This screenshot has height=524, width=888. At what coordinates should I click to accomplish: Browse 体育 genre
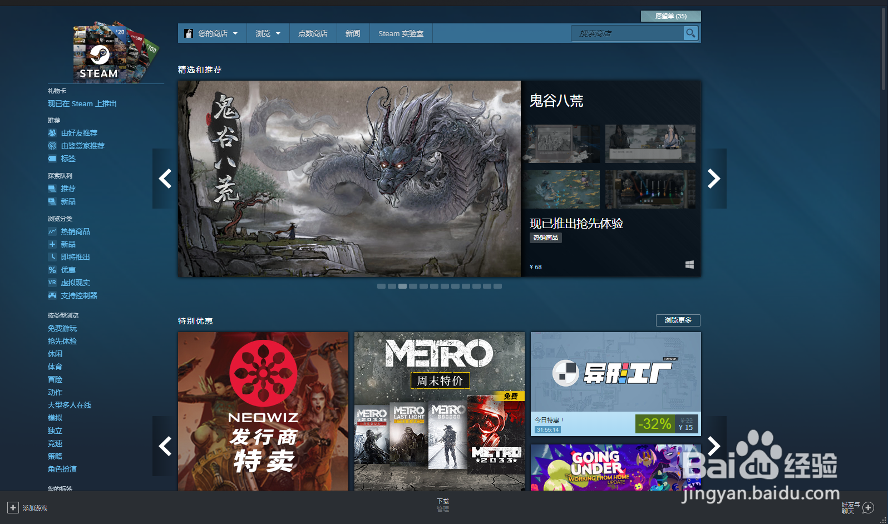pos(55,367)
